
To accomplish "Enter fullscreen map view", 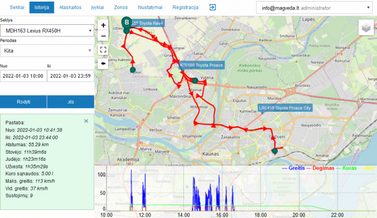I will pyautogui.click(x=103, y=50).
